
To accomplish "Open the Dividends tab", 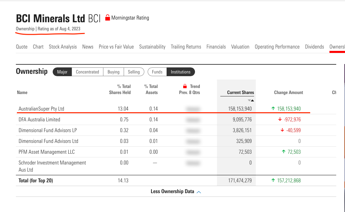I will click(314, 47).
